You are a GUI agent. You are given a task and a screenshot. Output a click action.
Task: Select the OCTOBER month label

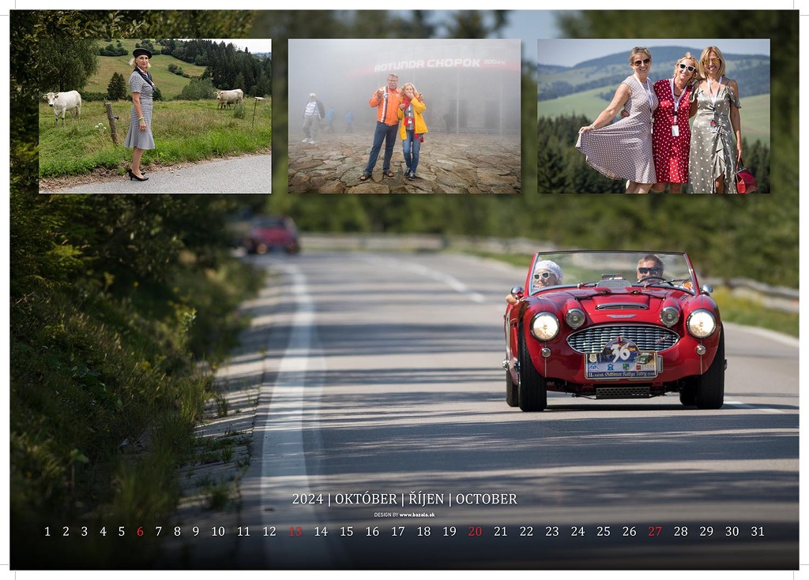pos(486,499)
